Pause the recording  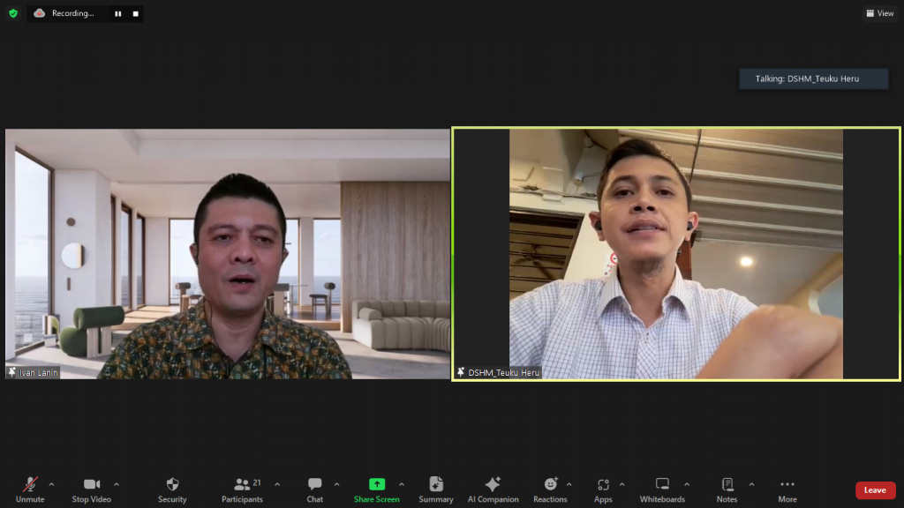point(118,13)
